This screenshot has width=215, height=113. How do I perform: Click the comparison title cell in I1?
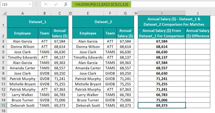click(x=174, y=22)
